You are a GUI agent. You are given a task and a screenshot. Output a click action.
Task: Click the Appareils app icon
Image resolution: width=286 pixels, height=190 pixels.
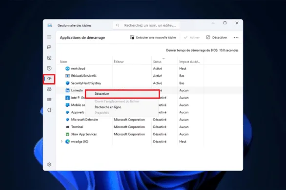click(67, 112)
